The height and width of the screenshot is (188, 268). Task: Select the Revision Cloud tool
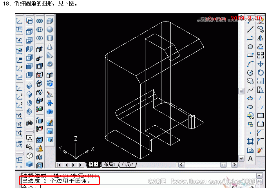(x=250, y=81)
